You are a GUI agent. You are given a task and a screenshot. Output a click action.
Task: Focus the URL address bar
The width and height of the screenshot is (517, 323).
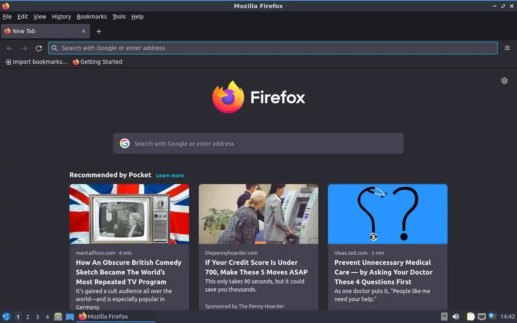(273, 48)
